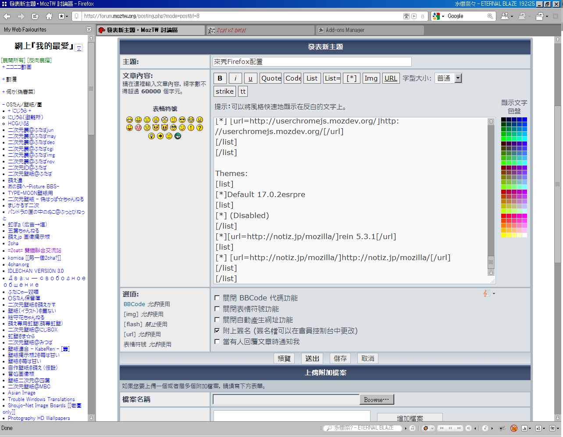This screenshot has height=437, width=563.
Task: Uncheck the 附上簽名 signature checkbox
Action: click(217, 331)
